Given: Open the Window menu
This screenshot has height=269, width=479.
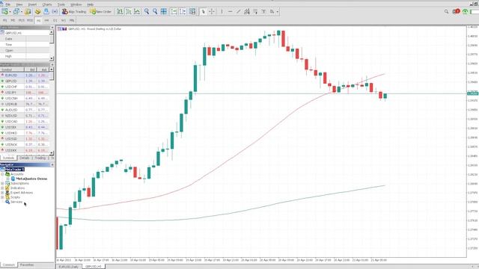Looking at the screenshot, I should [x=76, y=4].
